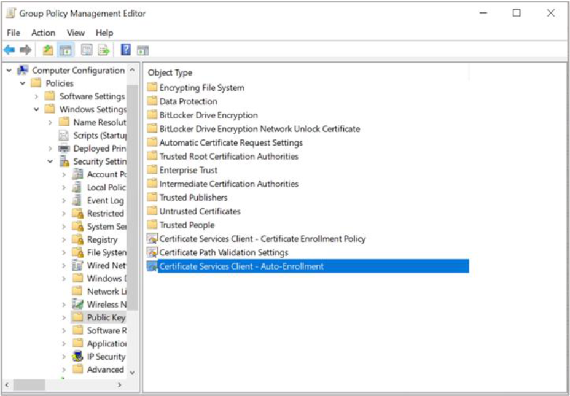
Task: Click the Object Type column header
Action: 170,72
